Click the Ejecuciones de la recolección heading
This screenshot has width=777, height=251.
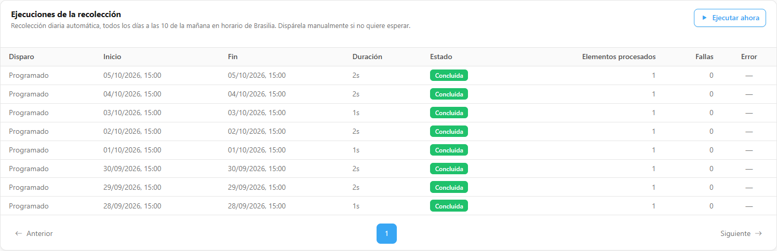click(66, 15)
